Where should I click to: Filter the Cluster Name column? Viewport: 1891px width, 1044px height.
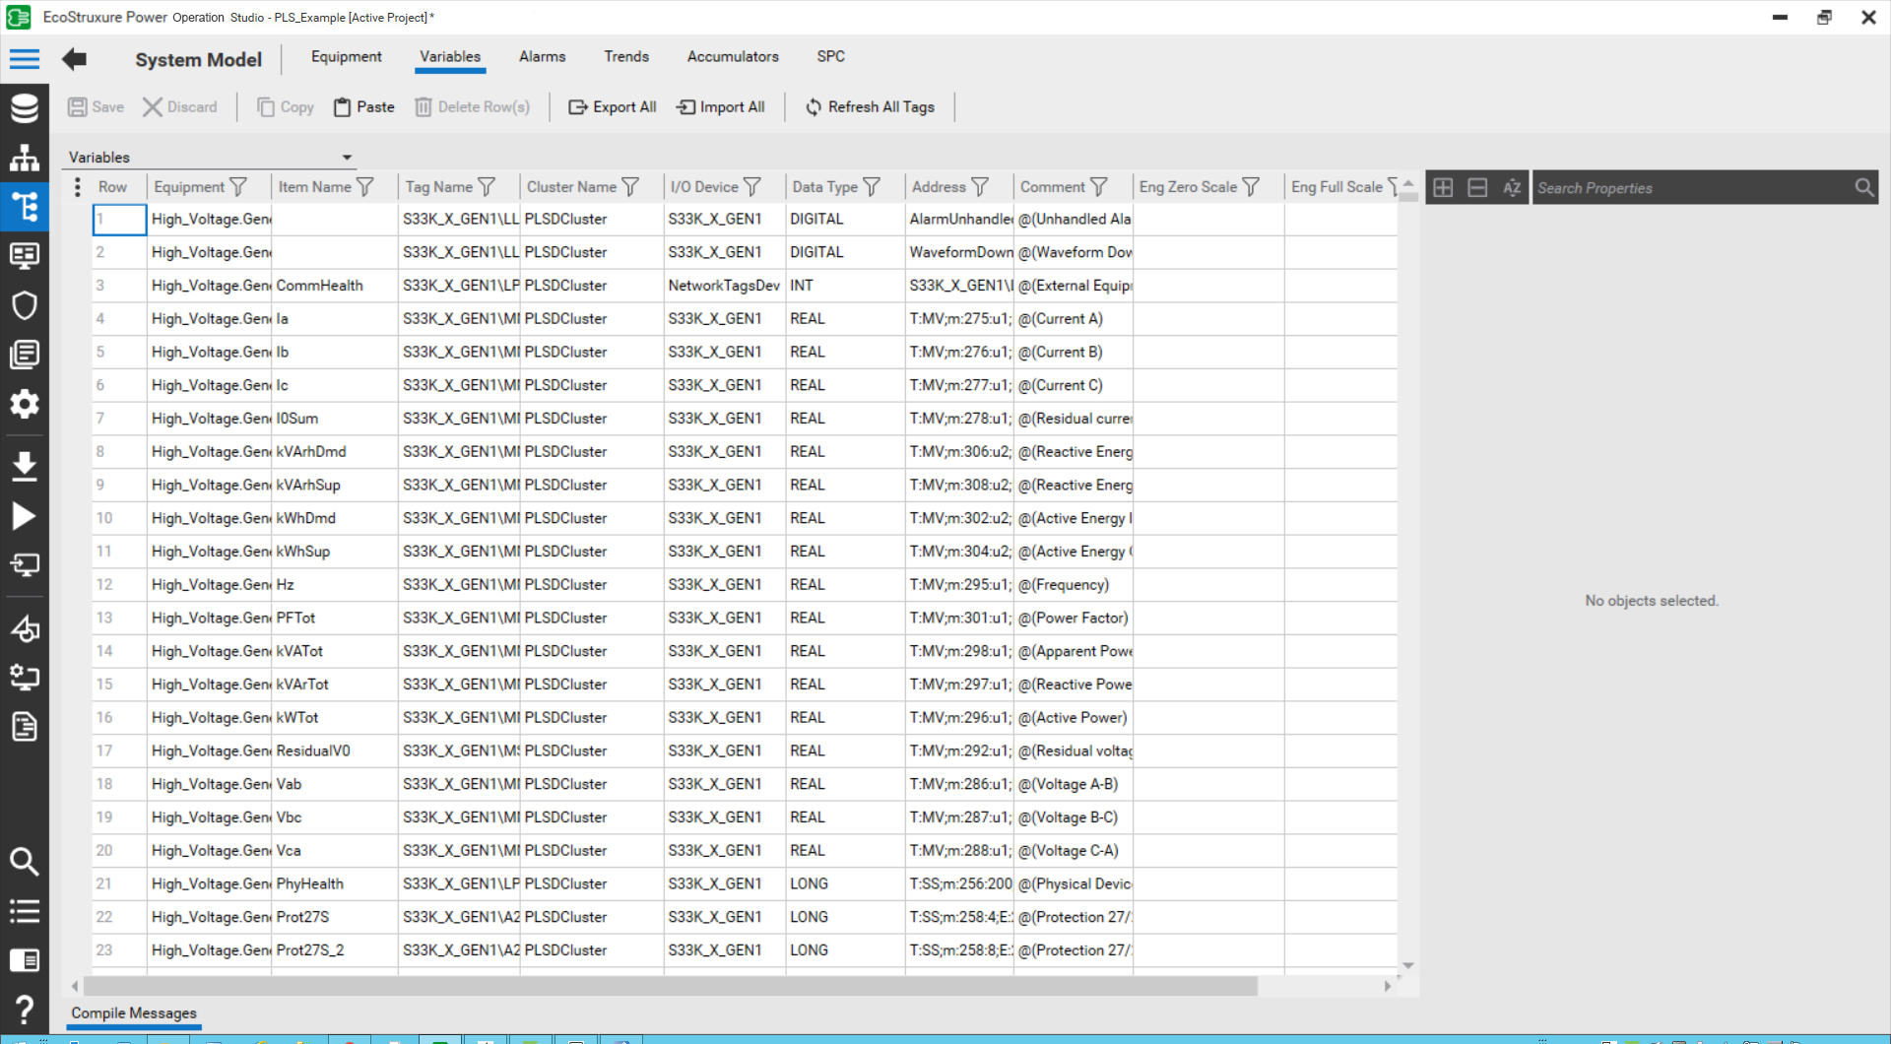(631, 187)
